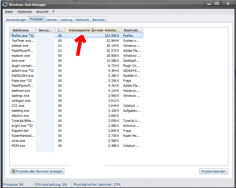Click CPU-Auslastung: 3% status entry
The width and height of the screenshot is (236, 188).
click(51, 184)
